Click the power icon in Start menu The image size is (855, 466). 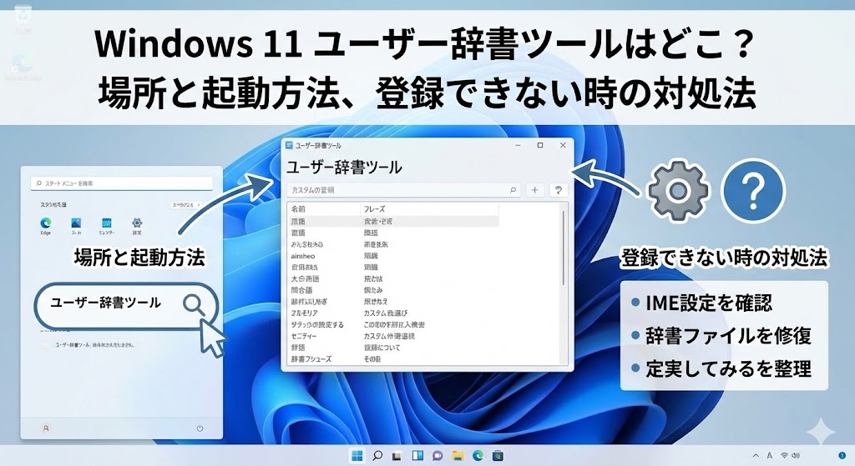(x=200, y=428)
